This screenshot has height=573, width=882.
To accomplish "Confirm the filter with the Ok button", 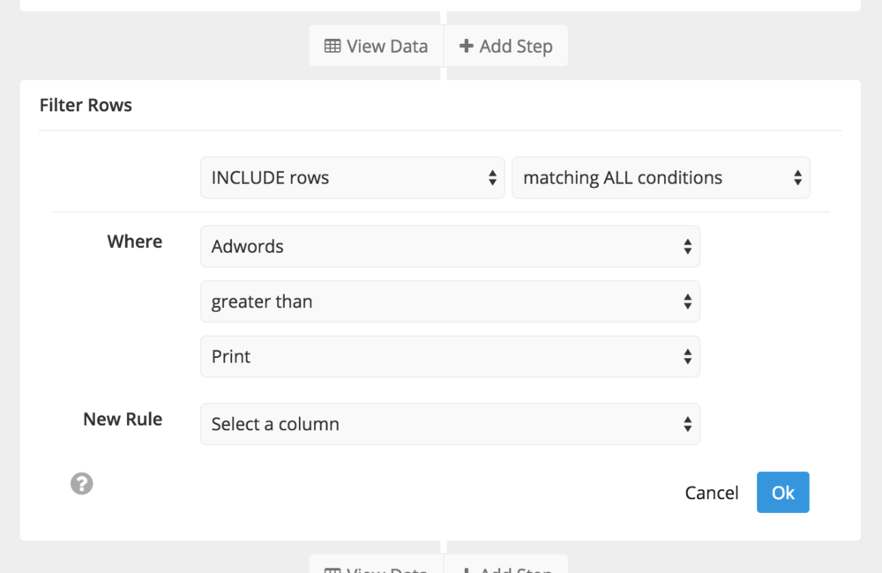I will point(782,492).
